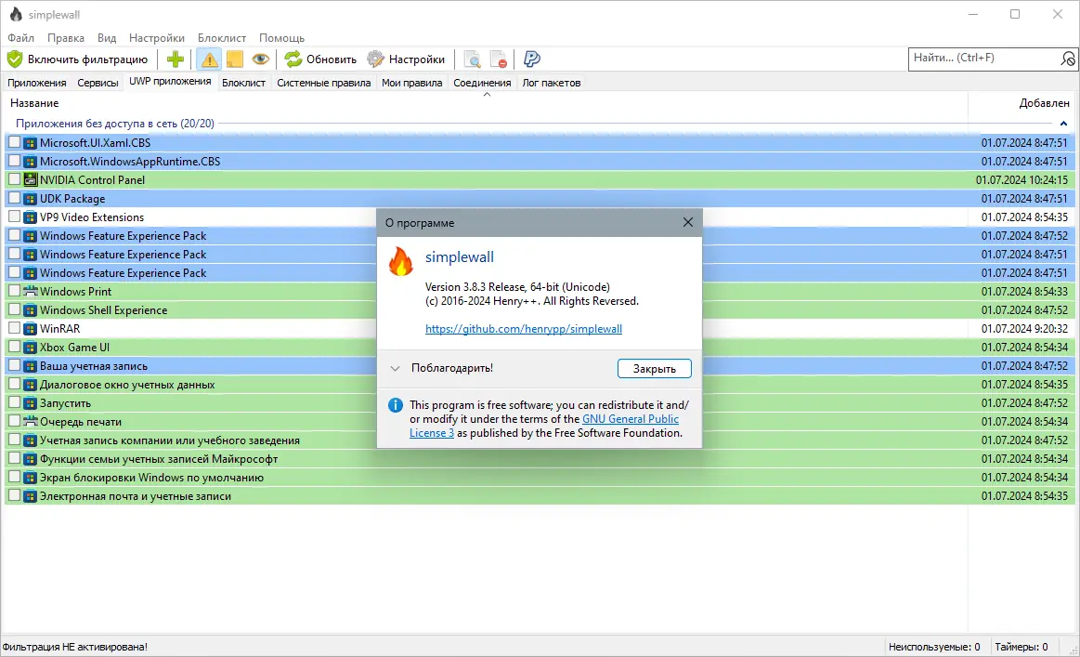This screenshot has width=1080, height=657.
Task: Check the NVIDIA Control Panel checkbox
Action: pos(15,179)
